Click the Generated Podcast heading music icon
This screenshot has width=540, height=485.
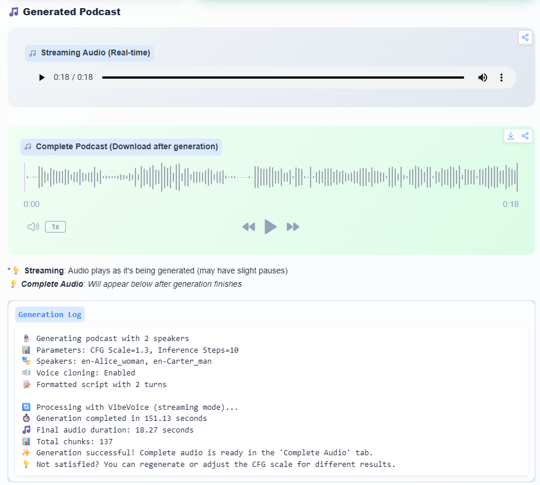click(x=14, y=12)
